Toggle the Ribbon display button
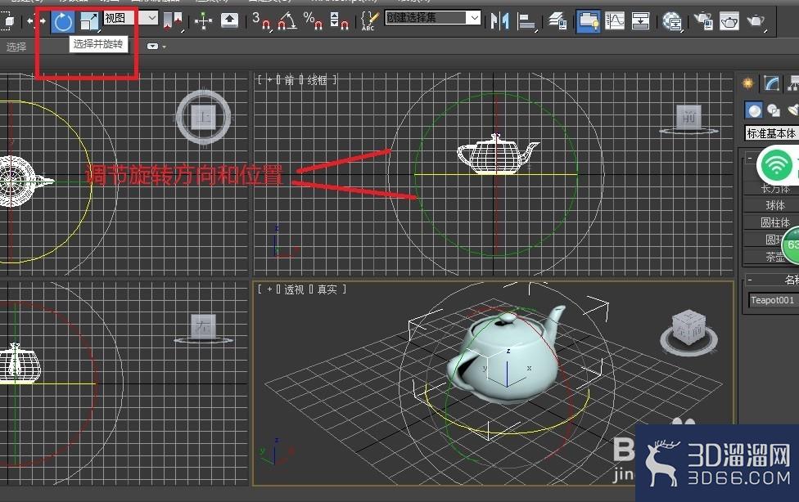This screenshot has width=799, height=502. coord(588,21)
